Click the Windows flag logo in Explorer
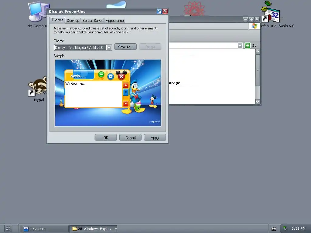Viewport: 311px width, 233px height. [x=254, y=26]
